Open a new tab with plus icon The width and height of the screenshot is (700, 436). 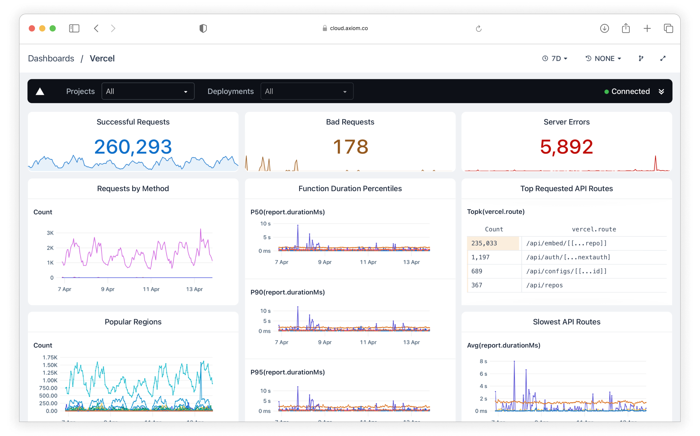click(647, 28)
